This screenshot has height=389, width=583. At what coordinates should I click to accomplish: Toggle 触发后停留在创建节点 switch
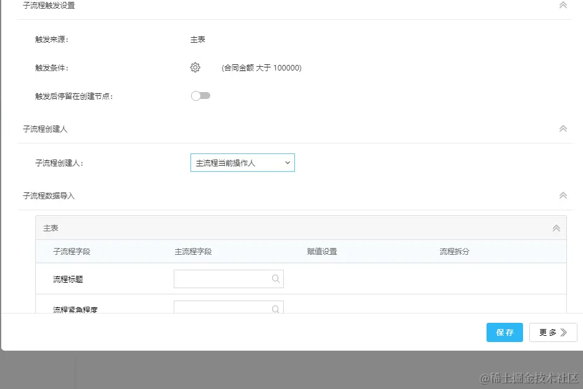pyautogui.click(x=200, y=96)
